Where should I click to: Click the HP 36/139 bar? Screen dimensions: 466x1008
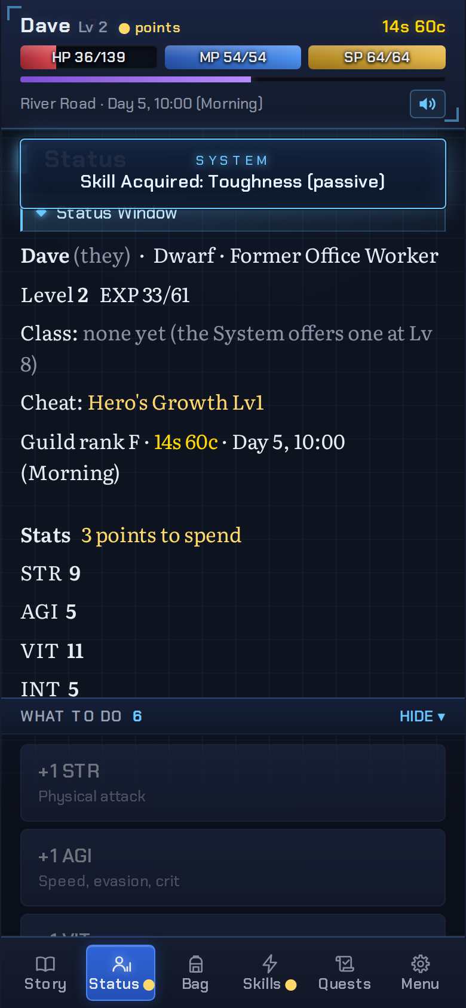tap(88, 57)
